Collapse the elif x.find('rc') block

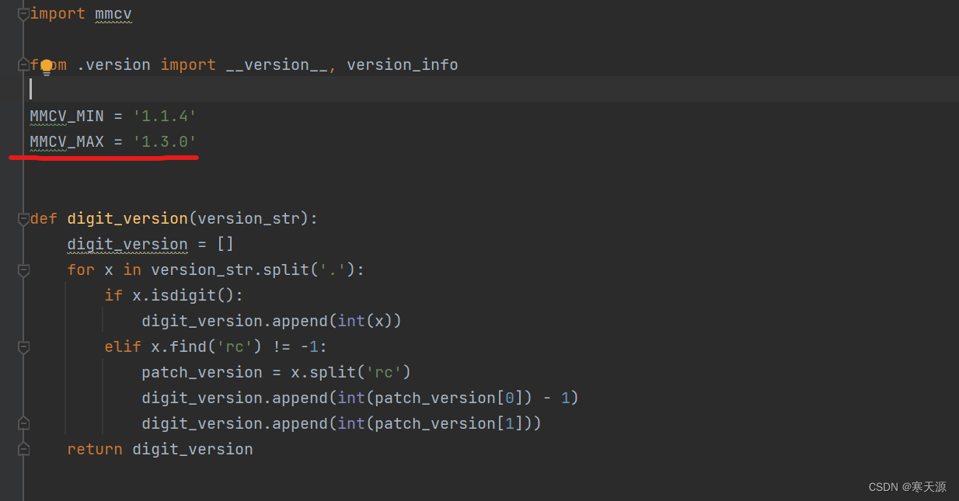pos(23,347)
